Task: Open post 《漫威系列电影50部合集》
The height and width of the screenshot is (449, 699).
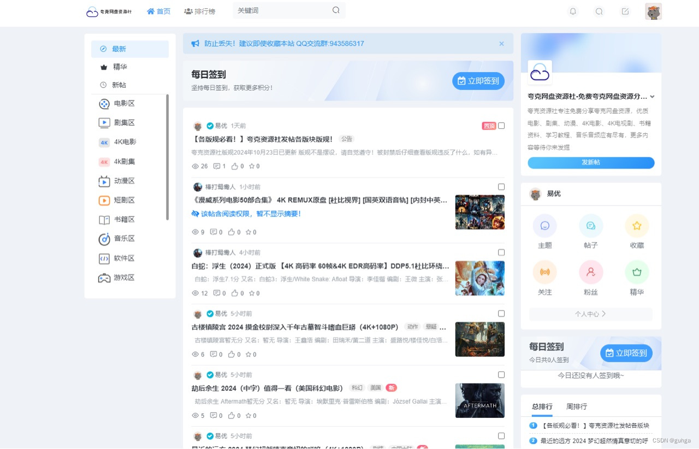Action: [x=320, y=200]
